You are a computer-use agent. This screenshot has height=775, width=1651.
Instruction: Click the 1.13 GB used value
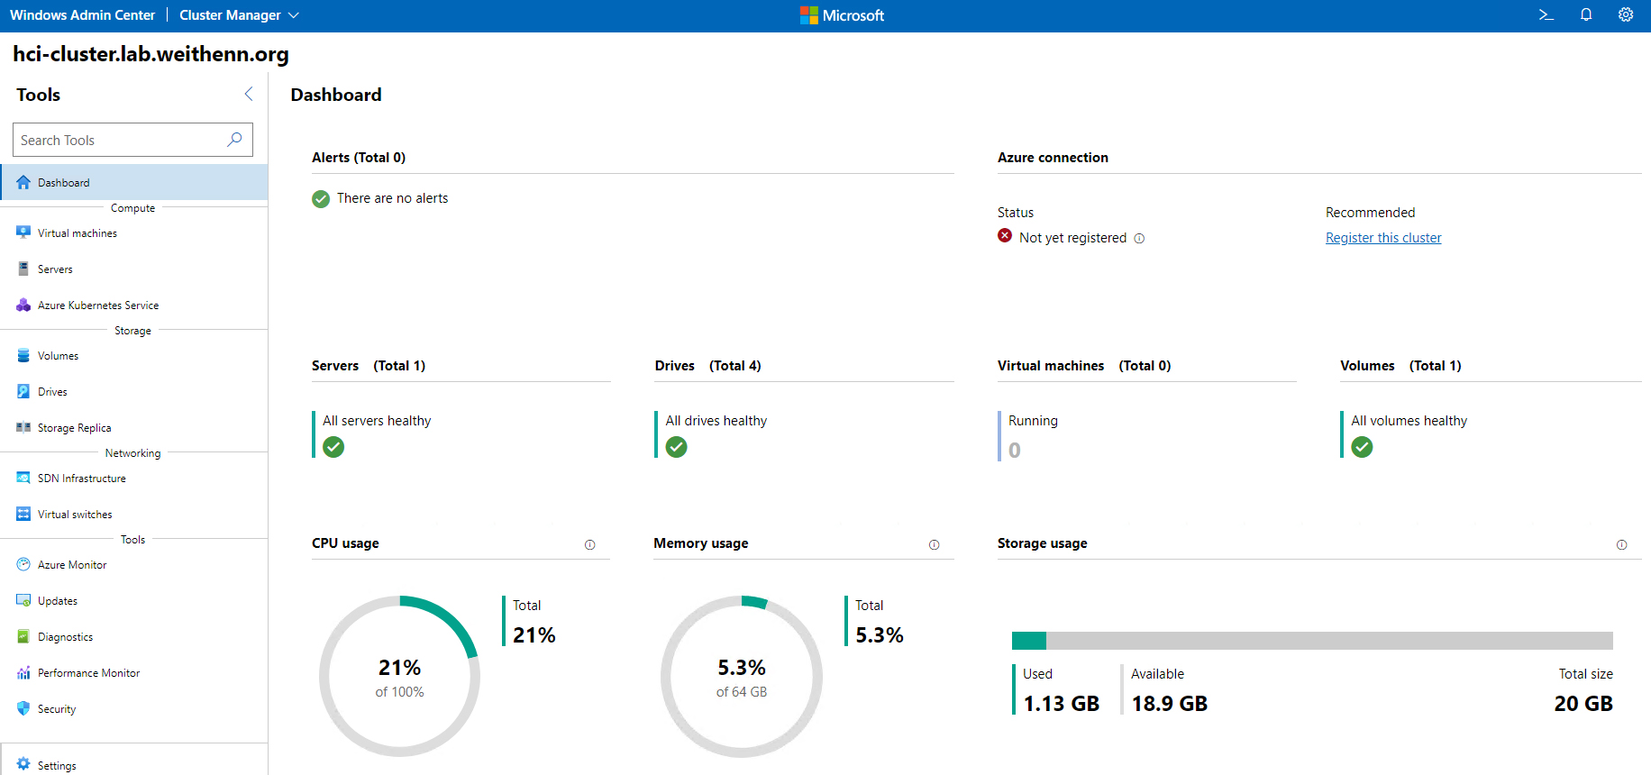(x=1062, y=704)
